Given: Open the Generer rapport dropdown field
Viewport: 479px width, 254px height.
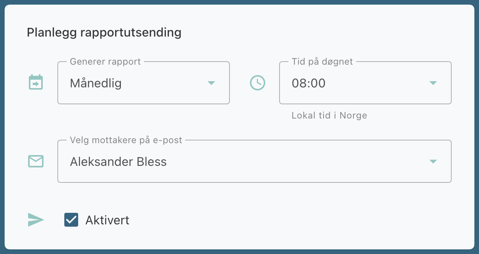Looking at the screenshot, I should (x=143, y=83).
